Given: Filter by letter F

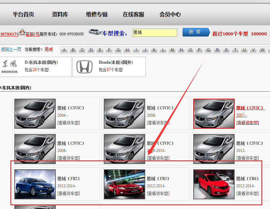Looking at the screenshot, I should pos(109,50).
